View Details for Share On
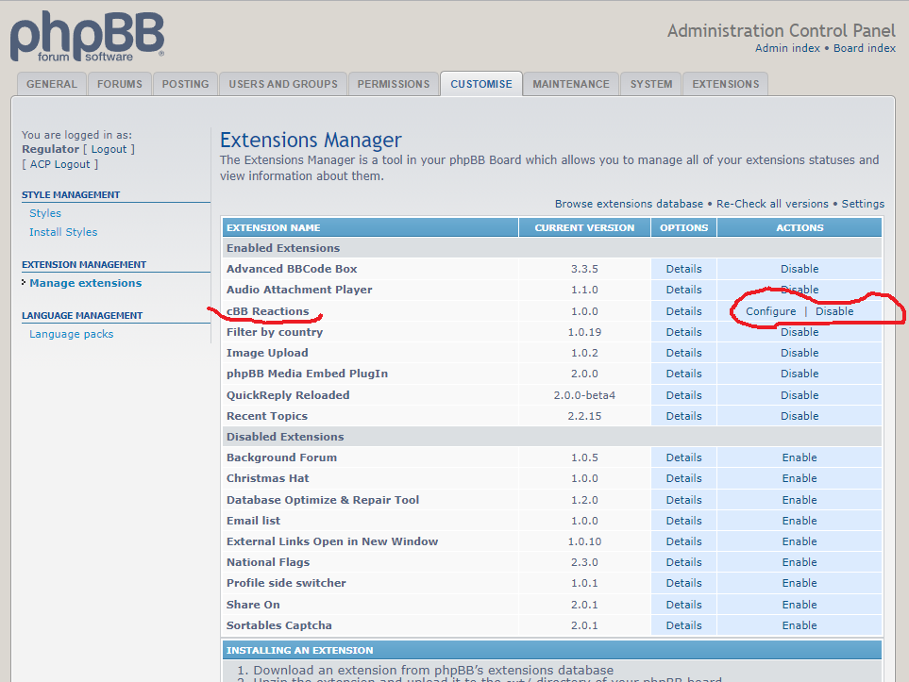The height and width of the screenshot is (682, 909). (x=683, y=605)
